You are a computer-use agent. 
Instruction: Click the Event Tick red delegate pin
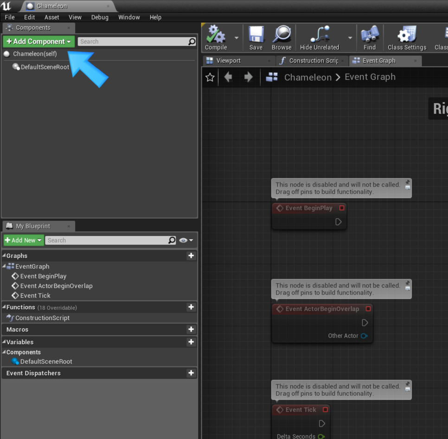click(325, 410)
